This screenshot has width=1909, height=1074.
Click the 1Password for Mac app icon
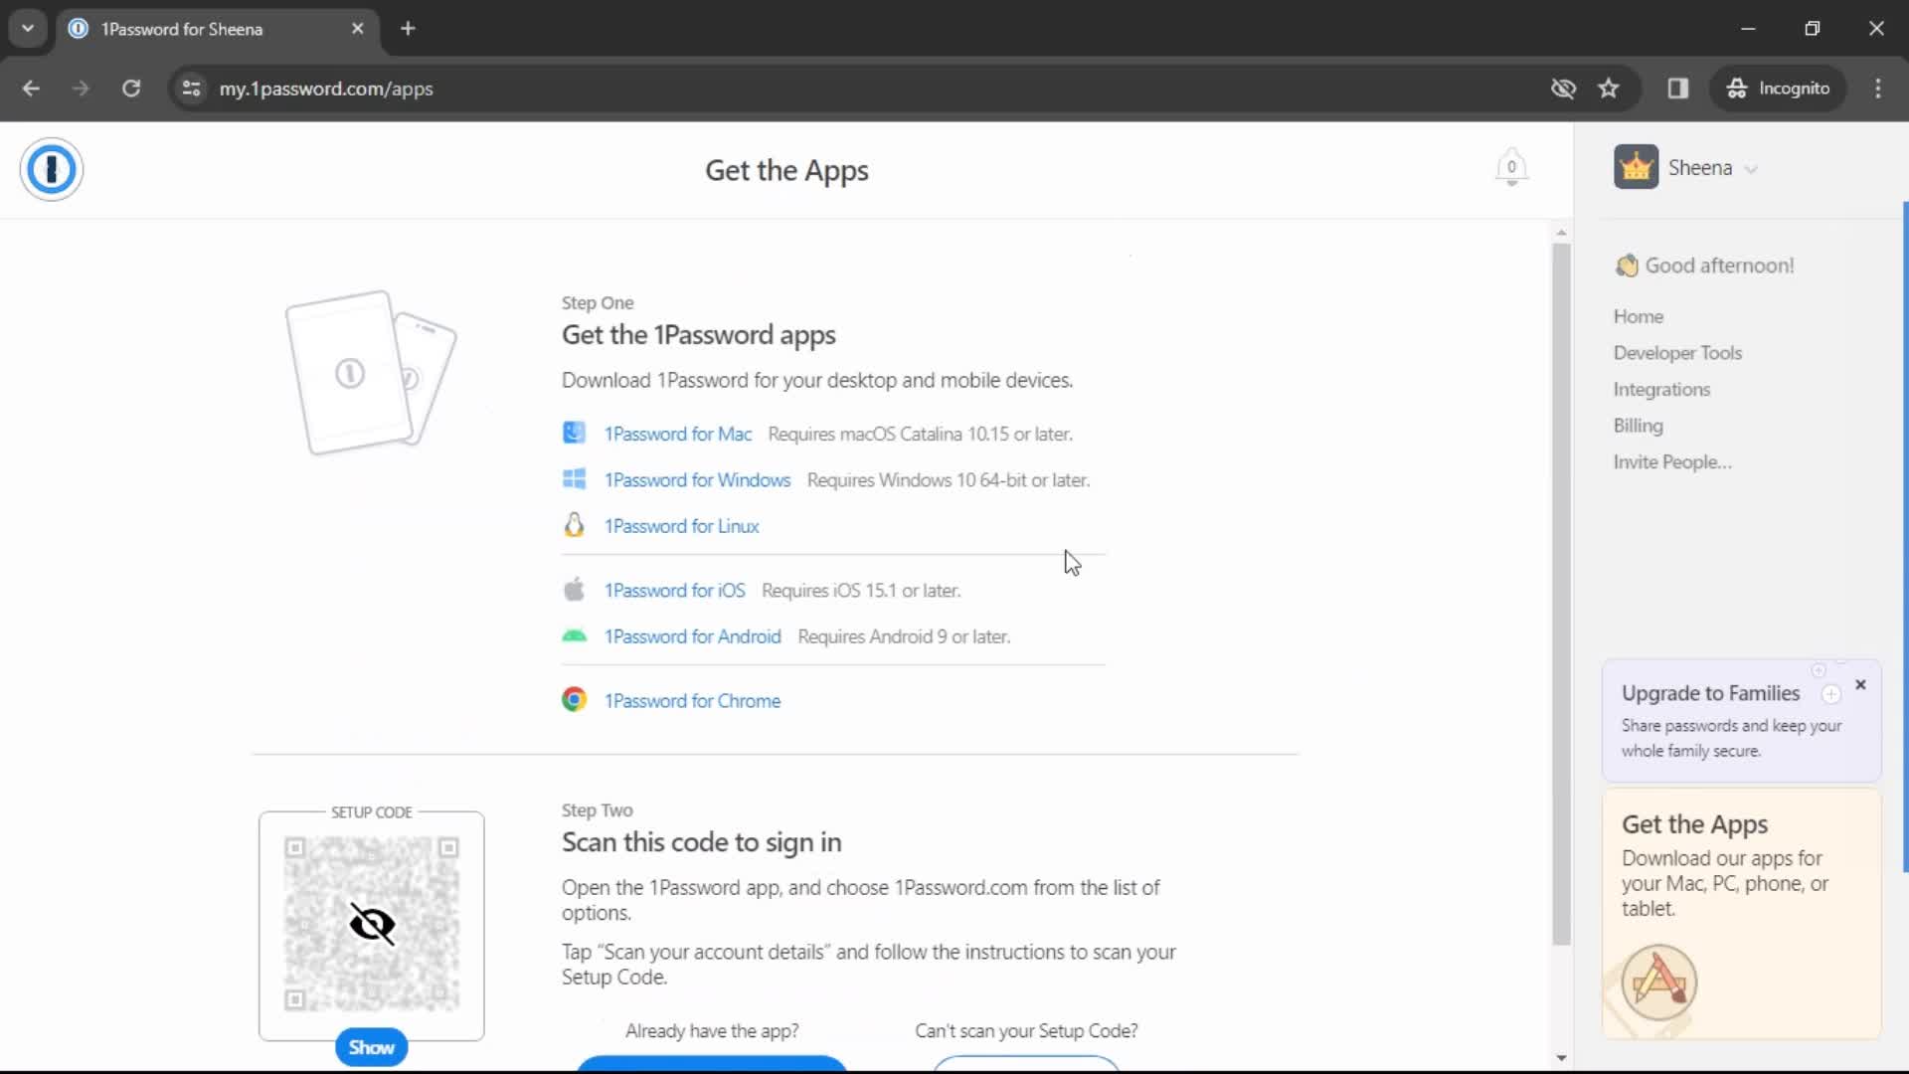(573, 433)
